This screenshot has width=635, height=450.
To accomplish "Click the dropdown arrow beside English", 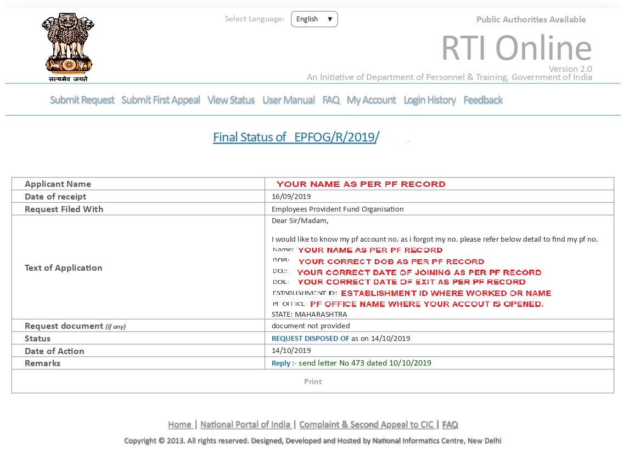I will [x=330, y=19].
